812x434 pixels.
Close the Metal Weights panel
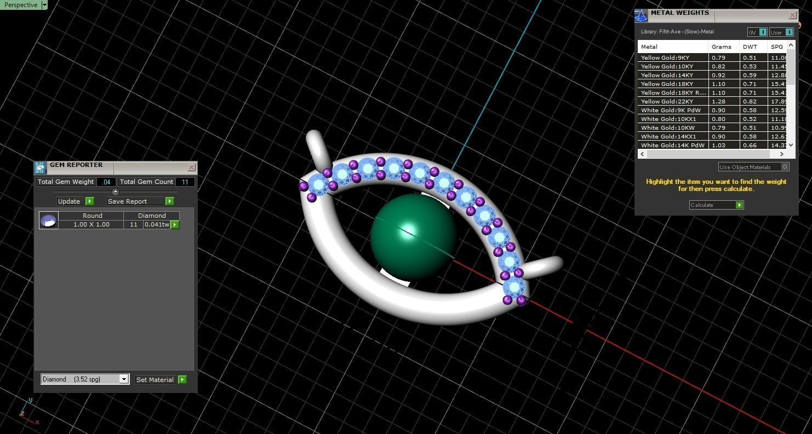tap(792, 15)
